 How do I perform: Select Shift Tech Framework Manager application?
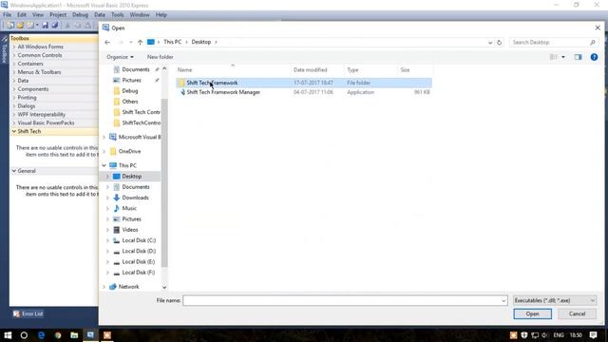coord(304,92)
